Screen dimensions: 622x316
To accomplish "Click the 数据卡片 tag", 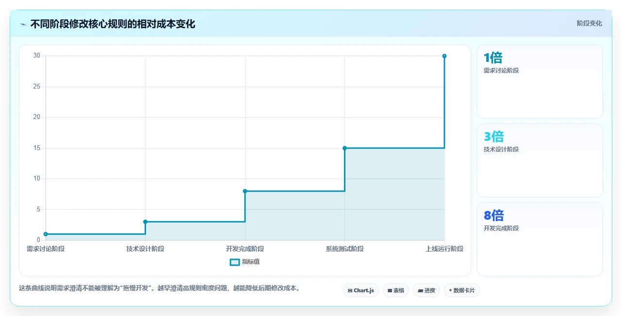I will (462, 290).
